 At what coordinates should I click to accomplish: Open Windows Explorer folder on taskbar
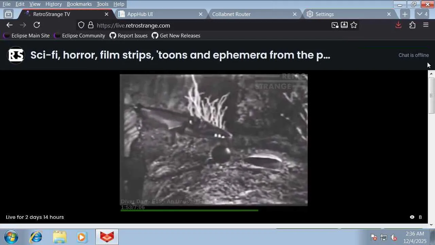click(x=59, y=237)
